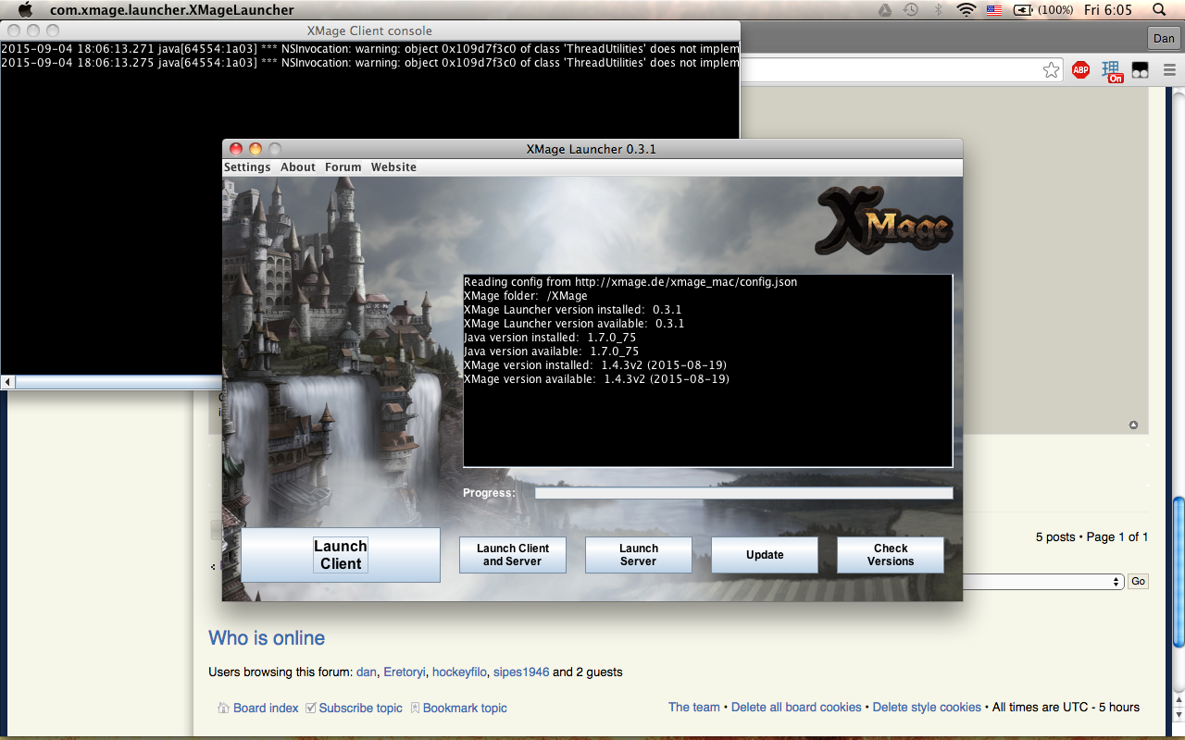Open Time Machine menu bar icon
Image resolution: width=1185 pixels, height=740 pixels.
pyautogui.click(x=911, y=10)
